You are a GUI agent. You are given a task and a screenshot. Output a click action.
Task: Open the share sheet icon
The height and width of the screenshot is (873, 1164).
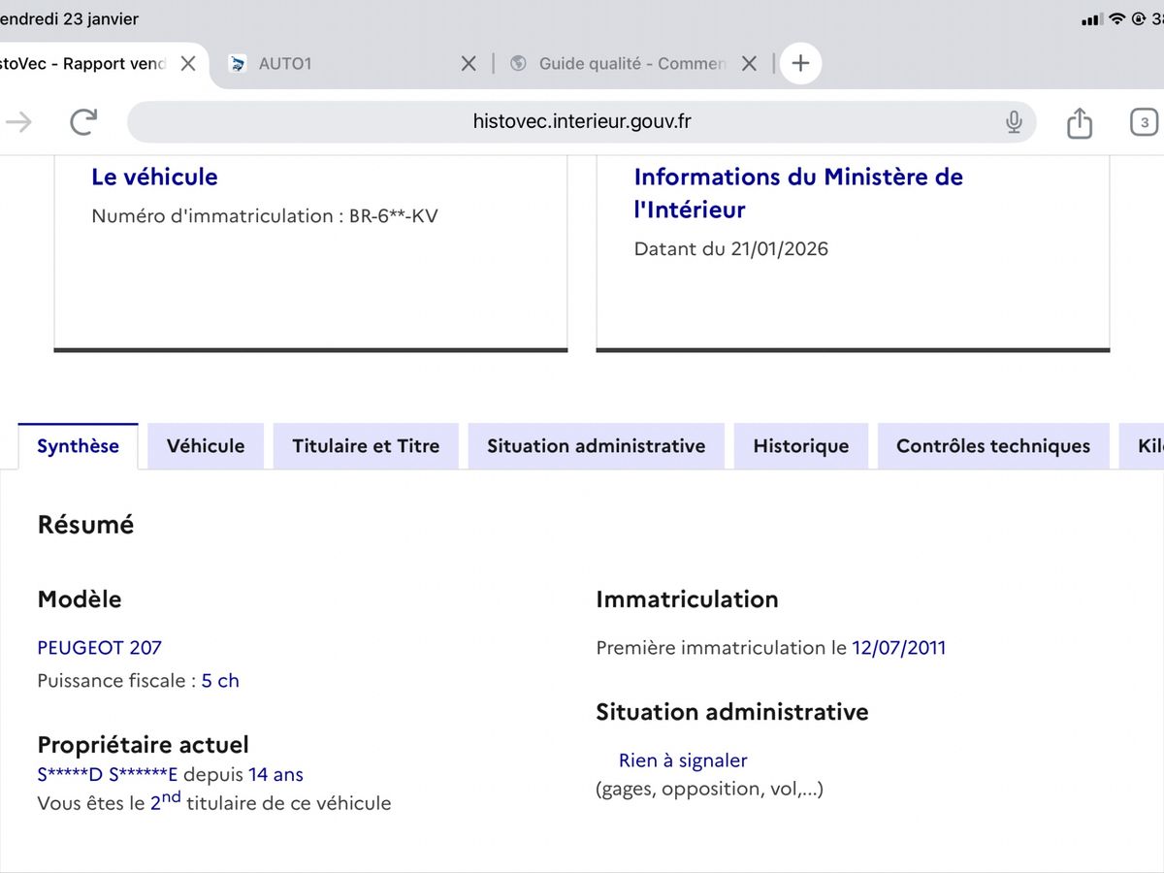(x=1079, y=122)
